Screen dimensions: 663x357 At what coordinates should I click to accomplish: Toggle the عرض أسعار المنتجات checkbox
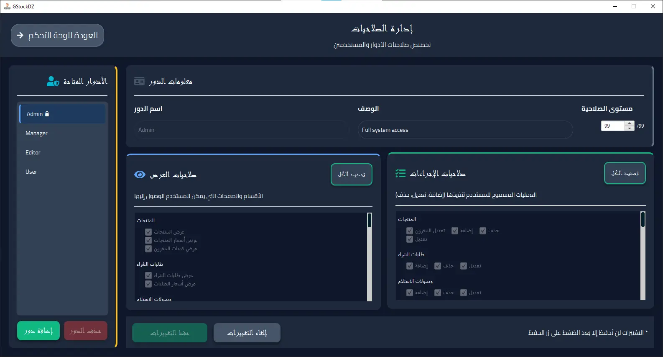148,240
